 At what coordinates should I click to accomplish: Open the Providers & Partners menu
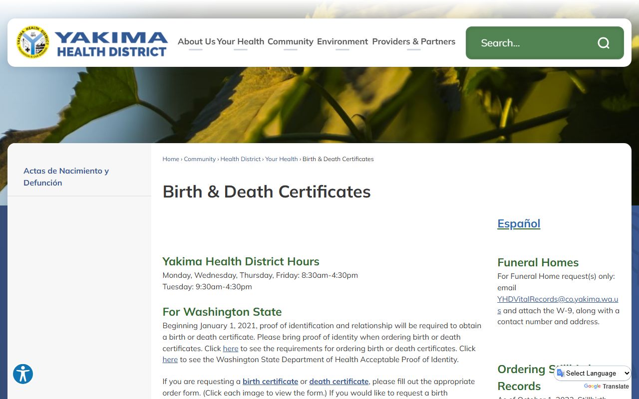(414, 41)
